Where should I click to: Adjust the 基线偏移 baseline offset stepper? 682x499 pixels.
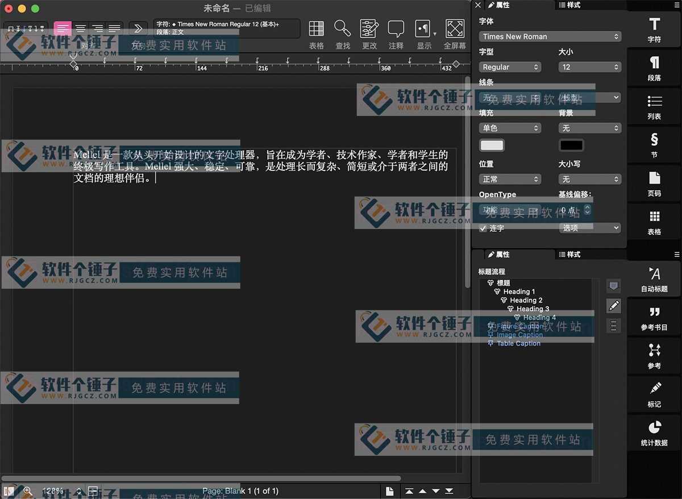pos(588,210)
